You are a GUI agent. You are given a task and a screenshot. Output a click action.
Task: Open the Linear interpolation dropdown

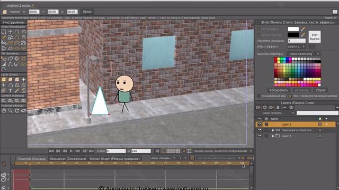point(163,158)
